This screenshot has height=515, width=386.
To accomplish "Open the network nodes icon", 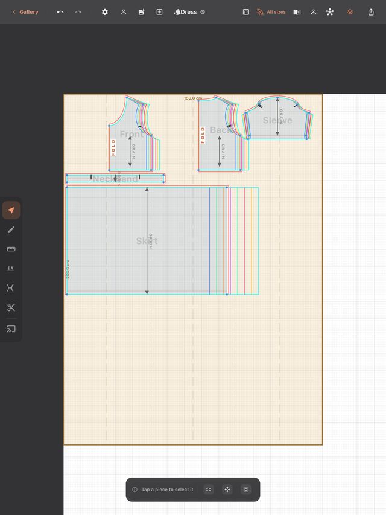I will (x=330, y=12).
